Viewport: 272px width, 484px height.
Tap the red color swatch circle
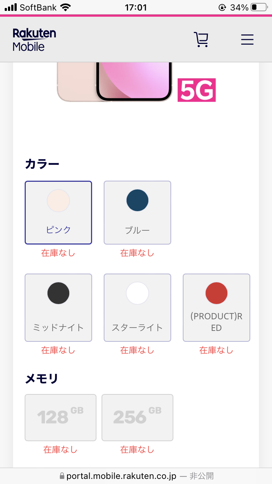[217, 293]
